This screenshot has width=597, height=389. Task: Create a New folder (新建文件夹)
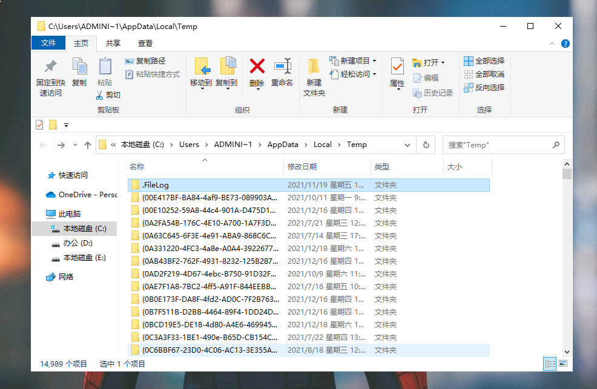[314, 77]
